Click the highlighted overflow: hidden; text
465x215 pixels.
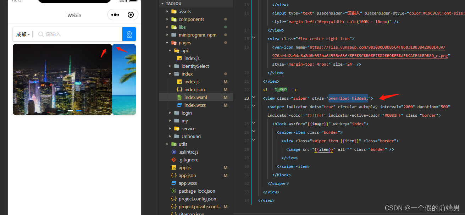348,98
